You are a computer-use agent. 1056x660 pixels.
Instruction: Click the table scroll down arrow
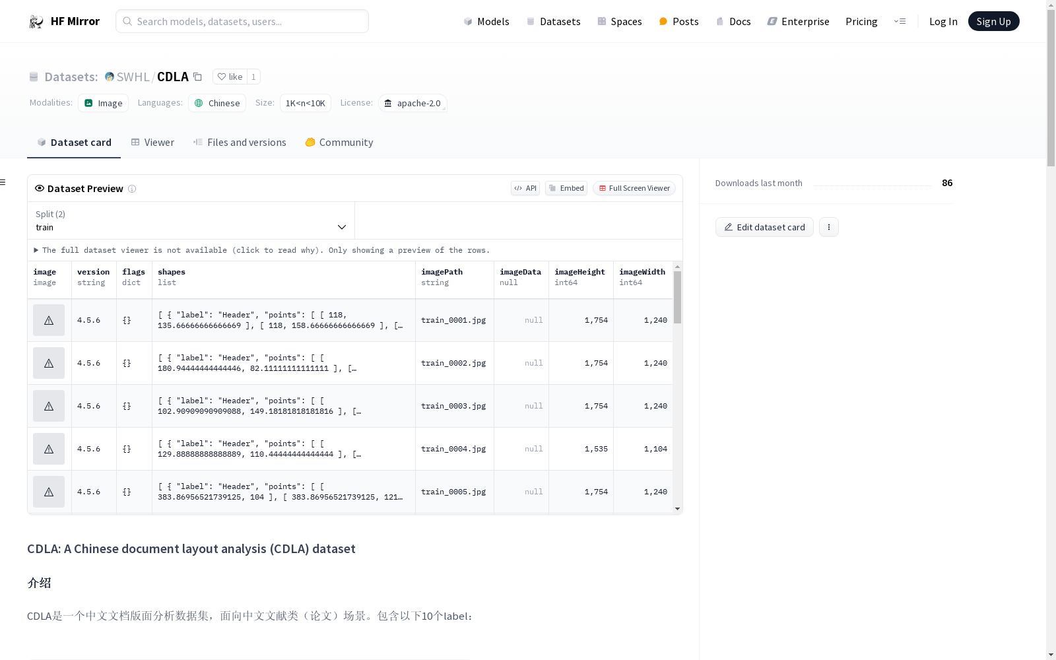677,509
